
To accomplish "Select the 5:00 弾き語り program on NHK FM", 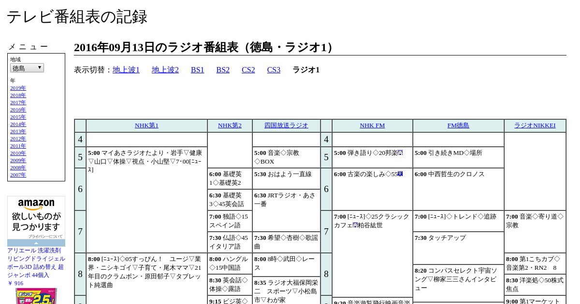I will (372, 157).
